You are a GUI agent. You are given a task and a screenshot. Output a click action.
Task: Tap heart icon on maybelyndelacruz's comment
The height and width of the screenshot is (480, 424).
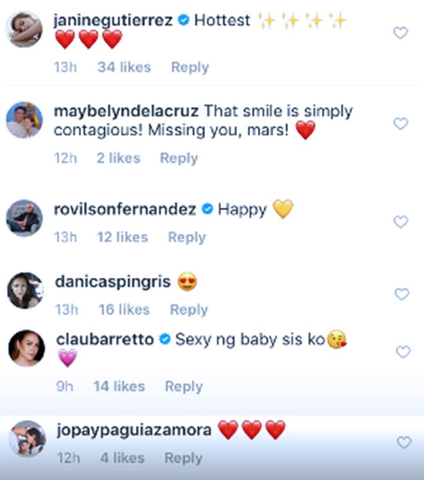pos(400,124)
